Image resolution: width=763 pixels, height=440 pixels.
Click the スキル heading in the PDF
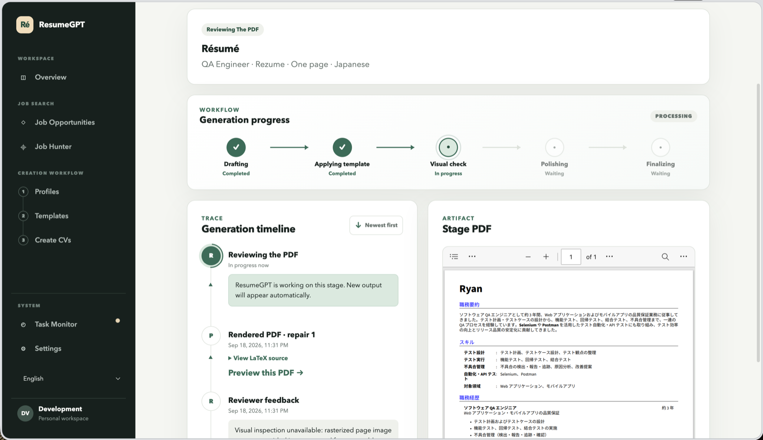pos(467,342)
